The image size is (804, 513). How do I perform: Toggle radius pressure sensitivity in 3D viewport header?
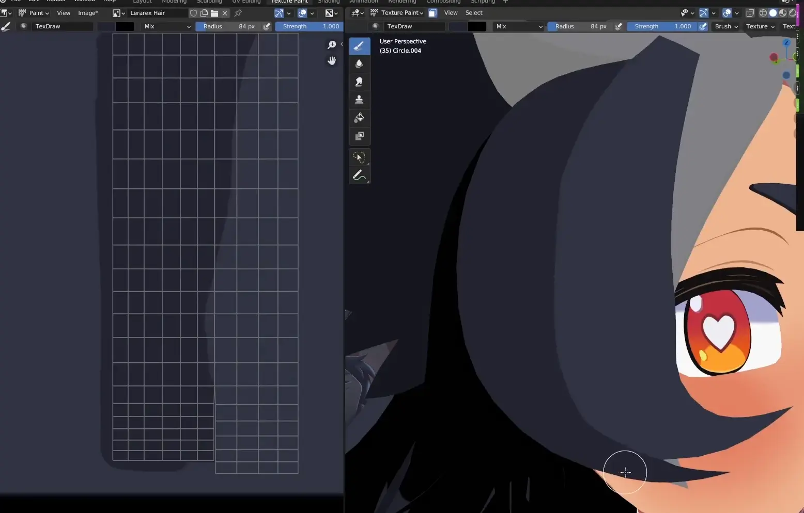(x=619, y=26)
